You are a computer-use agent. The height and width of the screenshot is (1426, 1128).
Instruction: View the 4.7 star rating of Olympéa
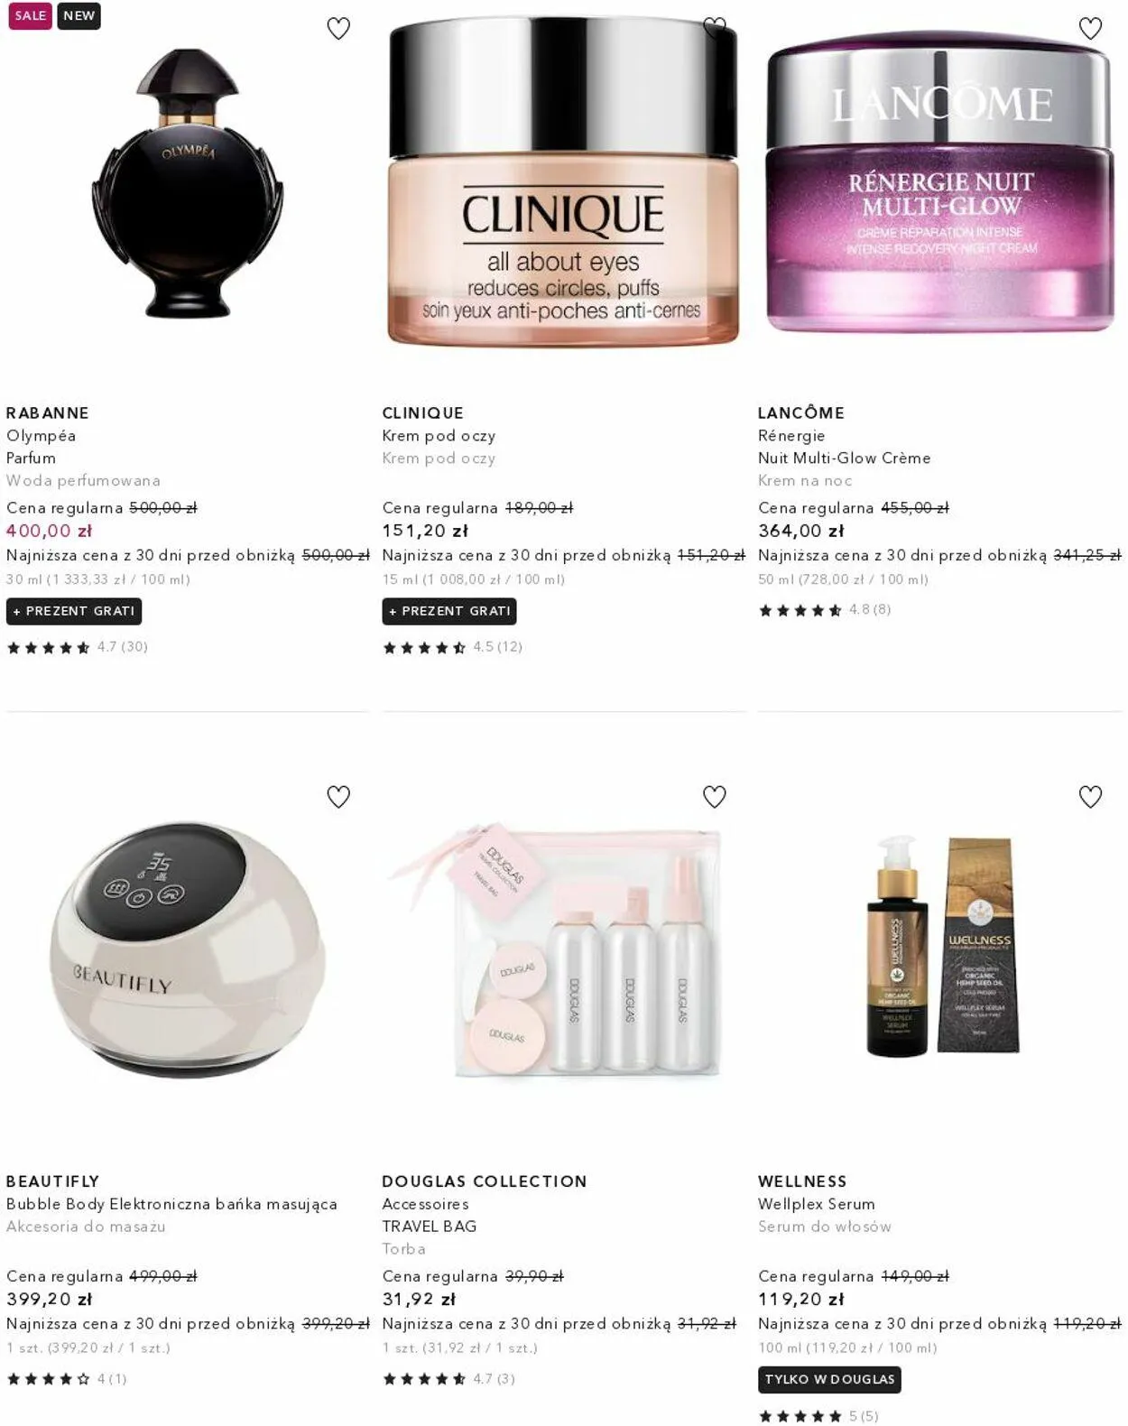[77, 647]
